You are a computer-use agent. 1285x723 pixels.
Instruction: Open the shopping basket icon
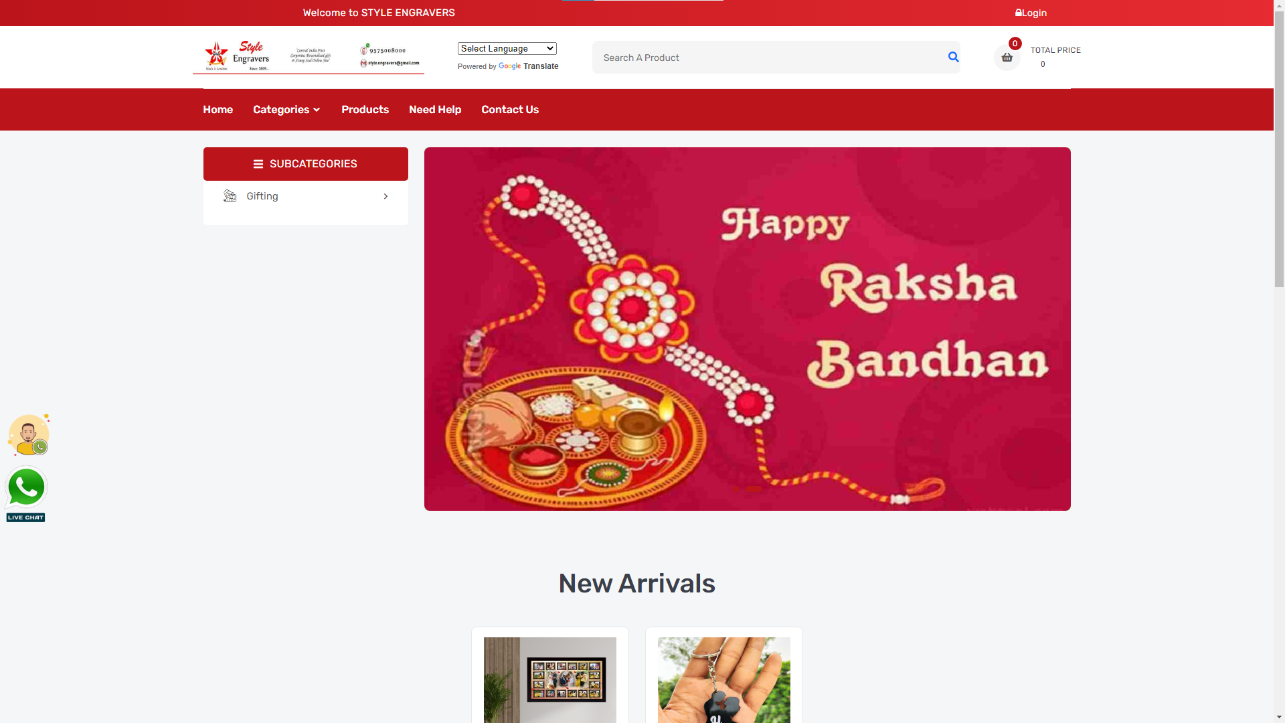(x=1007, y=58)
